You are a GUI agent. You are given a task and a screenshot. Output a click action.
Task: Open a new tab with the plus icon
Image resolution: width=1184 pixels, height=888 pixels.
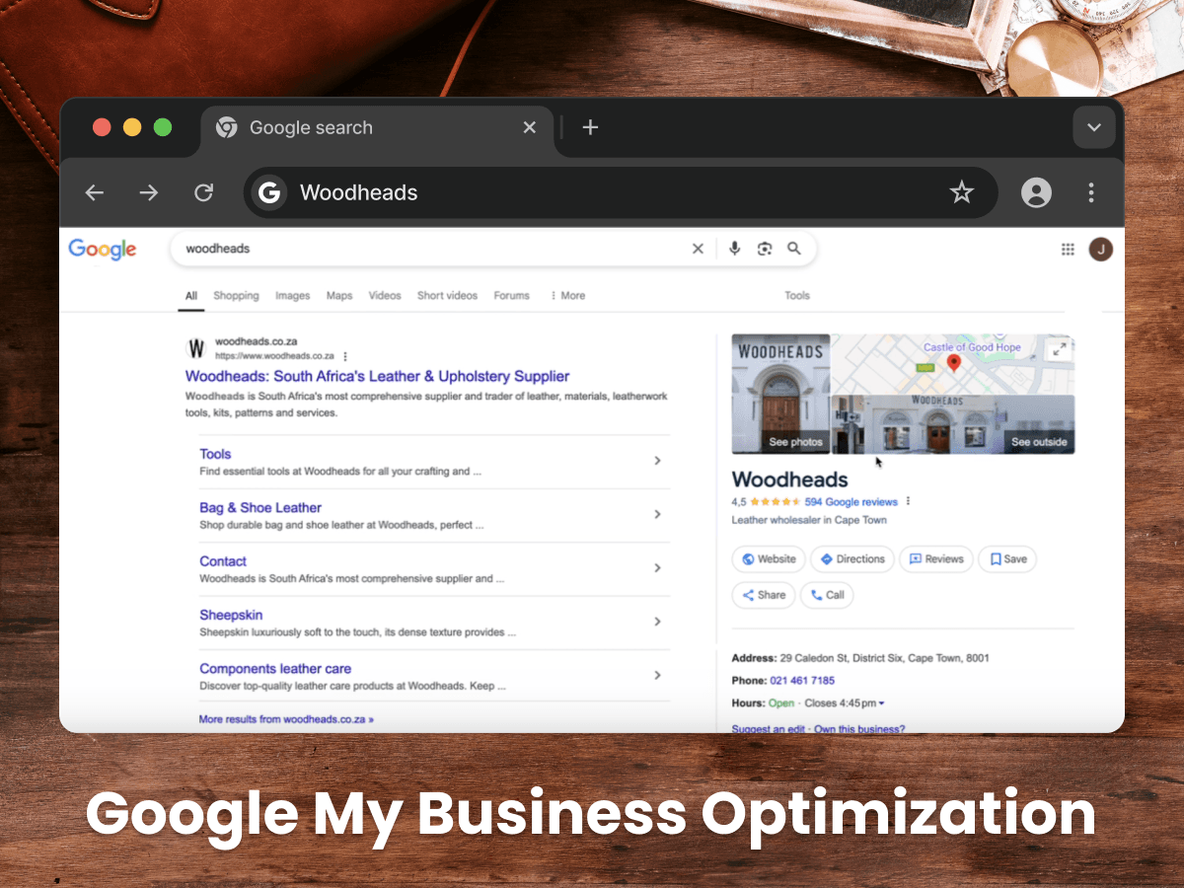click(590, 127)
